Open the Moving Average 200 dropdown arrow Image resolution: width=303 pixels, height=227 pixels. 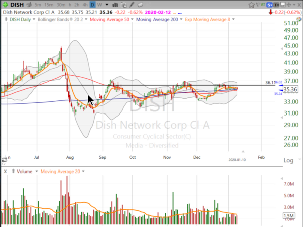coord(181,19)
